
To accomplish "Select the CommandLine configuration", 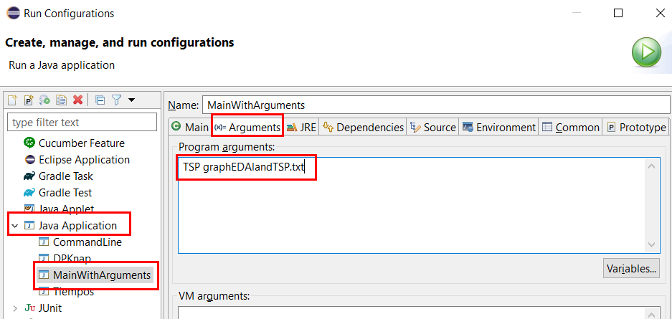I will point(80,242).
